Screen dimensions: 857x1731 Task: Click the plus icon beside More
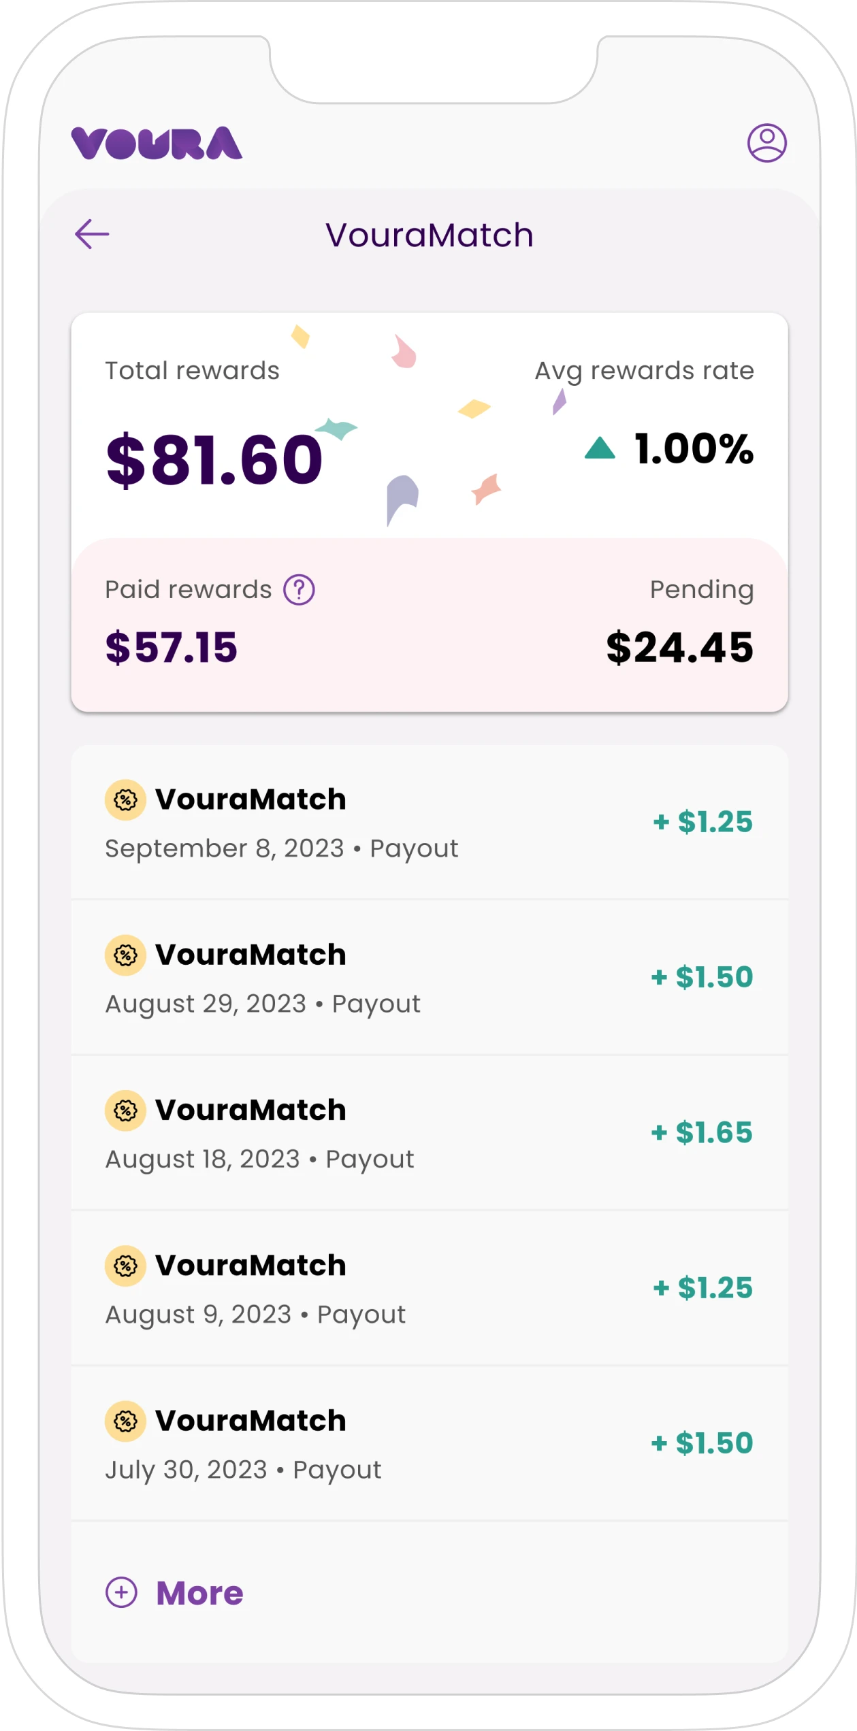[121, 1593]
